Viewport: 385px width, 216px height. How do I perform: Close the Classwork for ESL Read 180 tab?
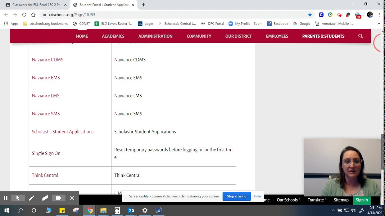[65, 5]
